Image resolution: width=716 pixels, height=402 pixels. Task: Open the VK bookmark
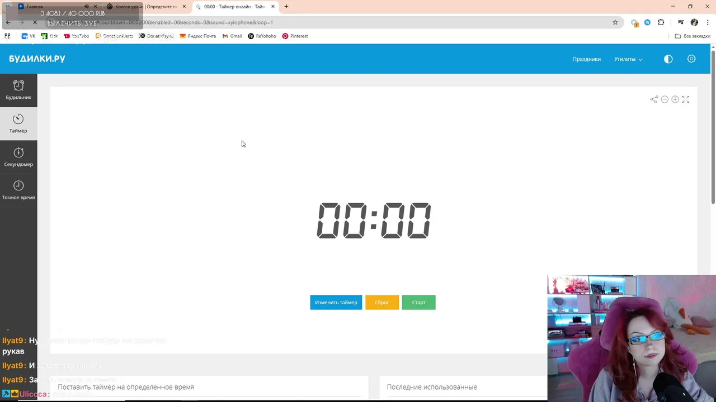(x=28, y=36)
